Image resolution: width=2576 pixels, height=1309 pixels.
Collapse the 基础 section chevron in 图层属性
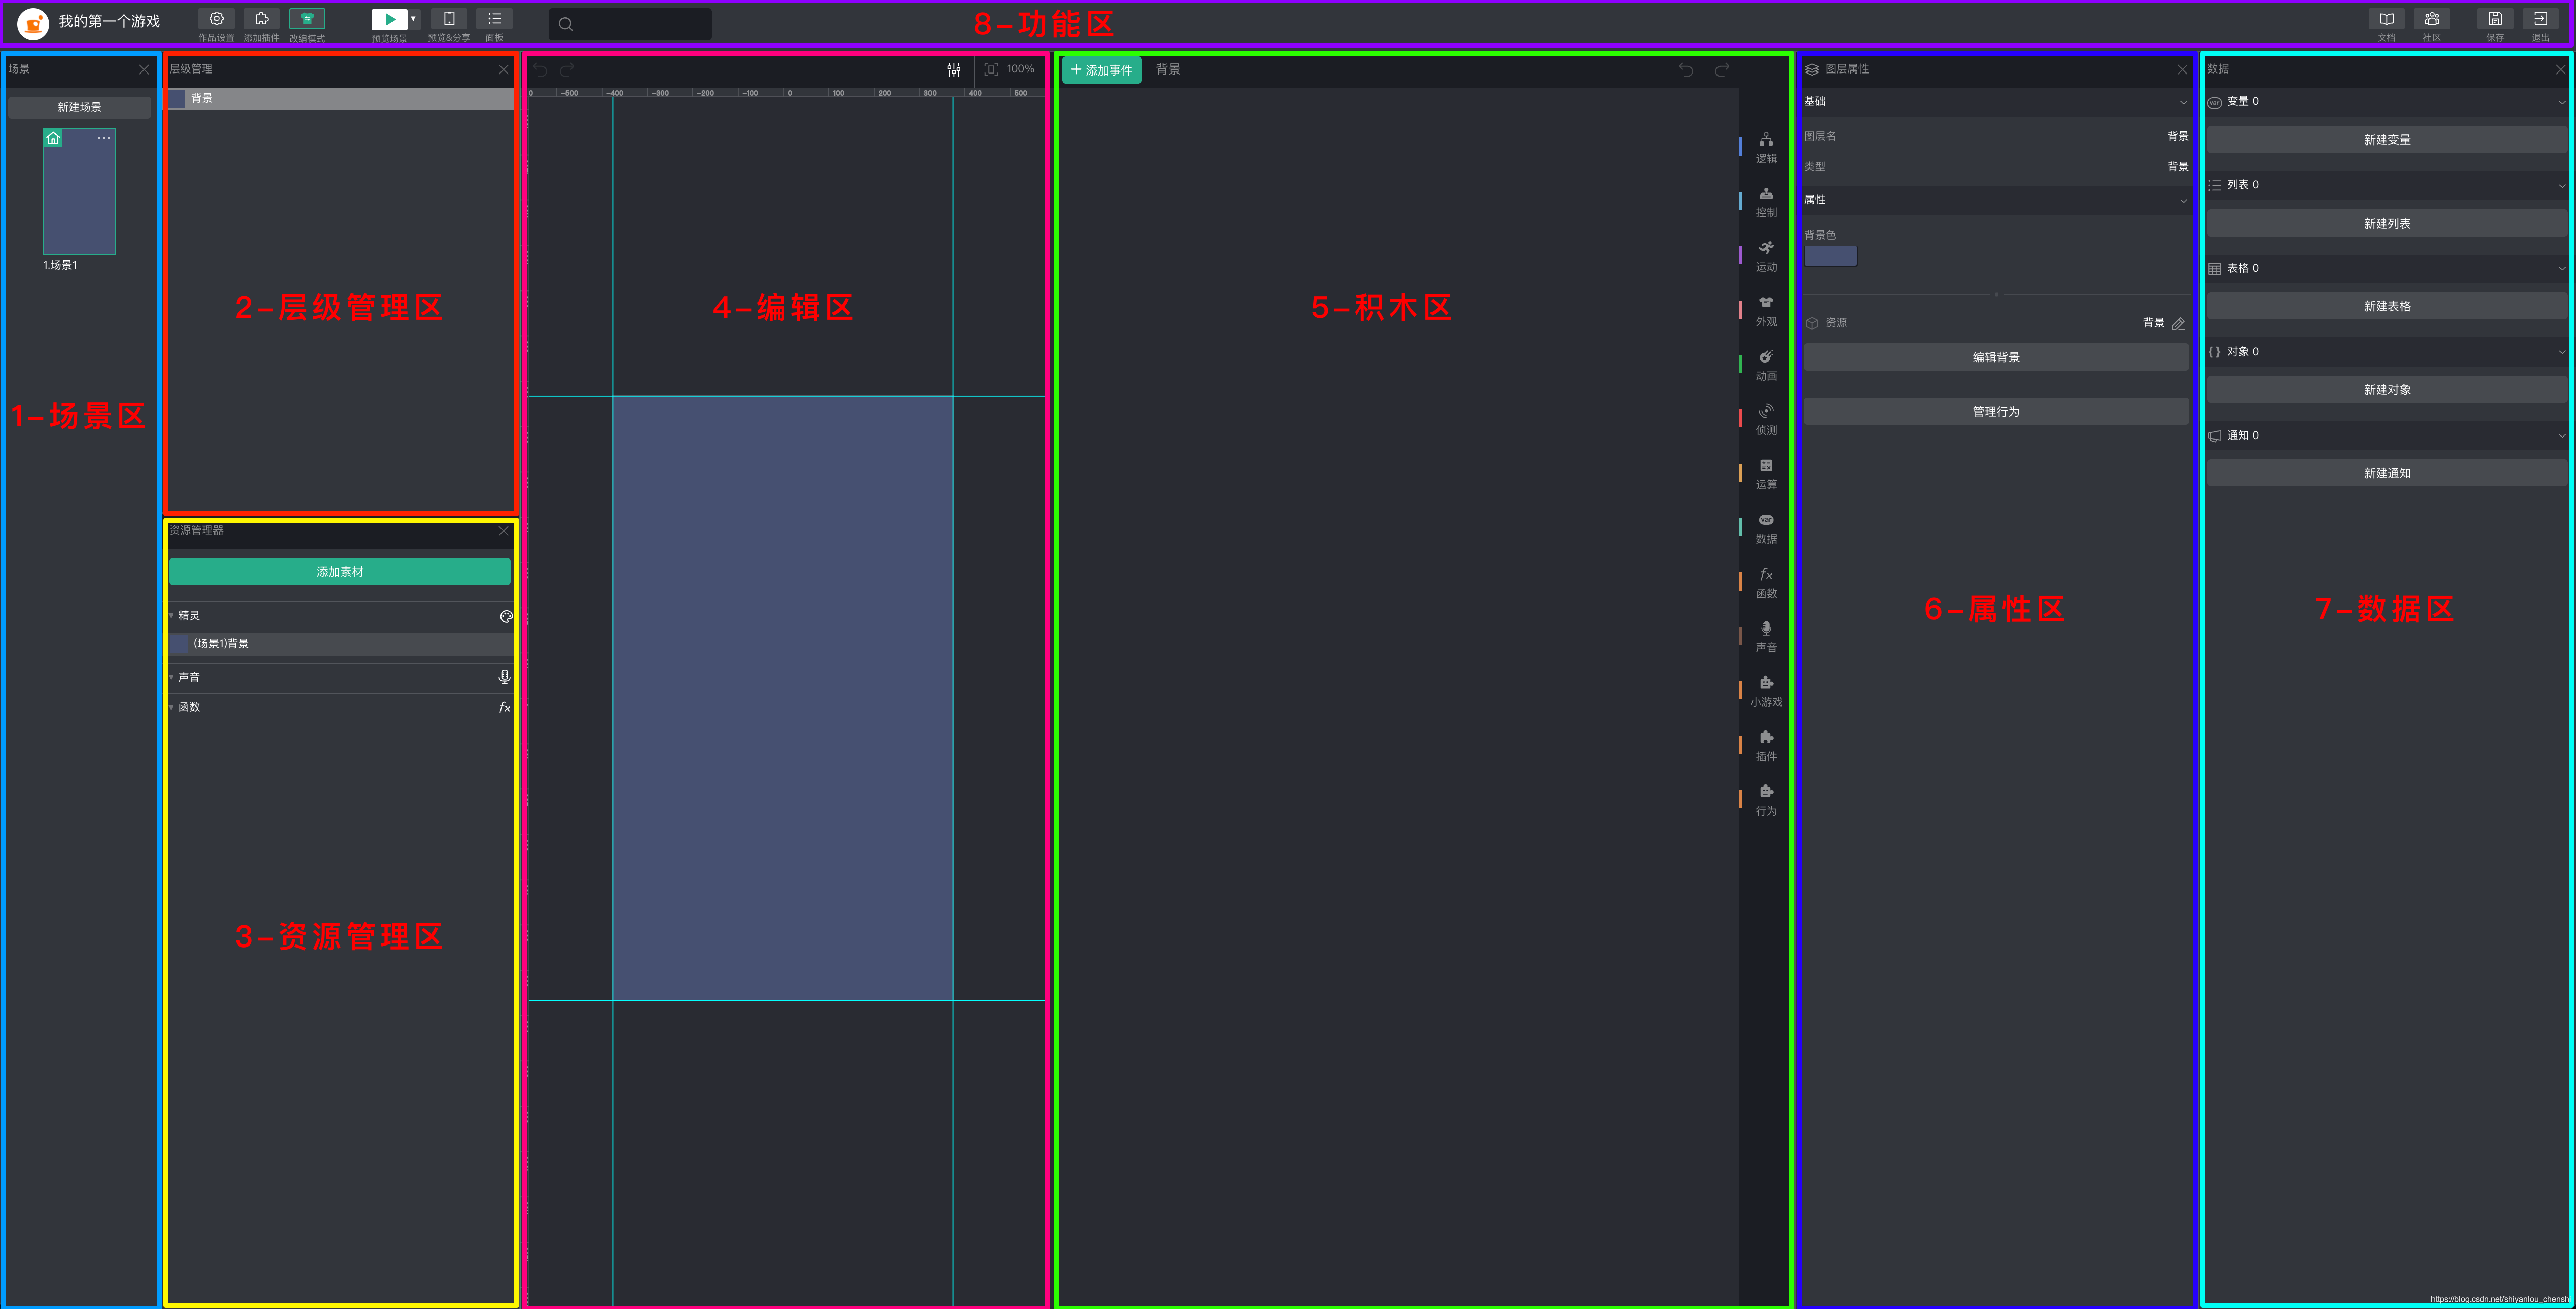coord(2183,102)
